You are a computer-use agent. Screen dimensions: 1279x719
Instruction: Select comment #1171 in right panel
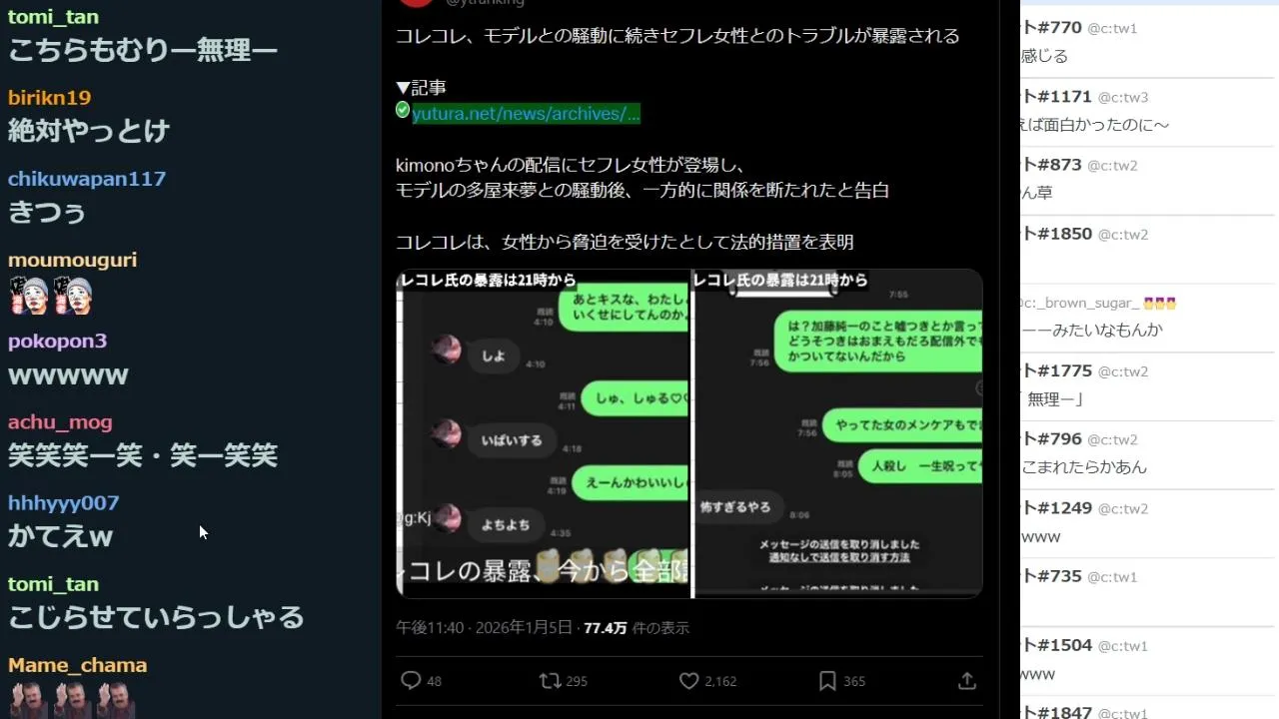coord(1147,111)
